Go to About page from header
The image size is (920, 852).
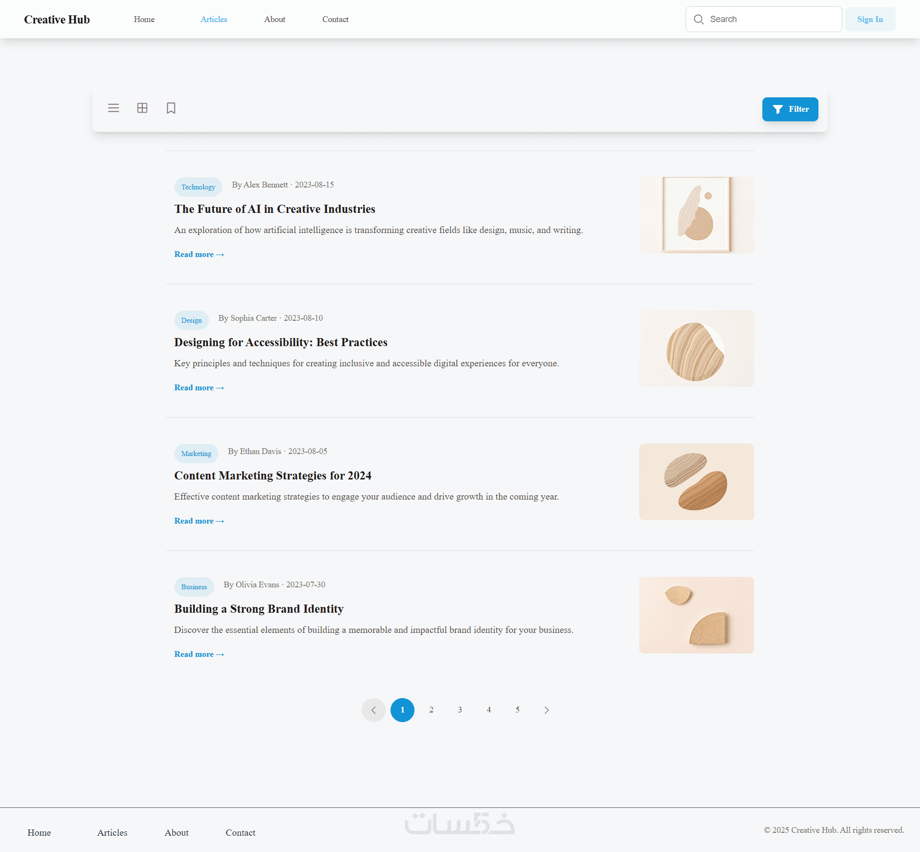[275, 19]
